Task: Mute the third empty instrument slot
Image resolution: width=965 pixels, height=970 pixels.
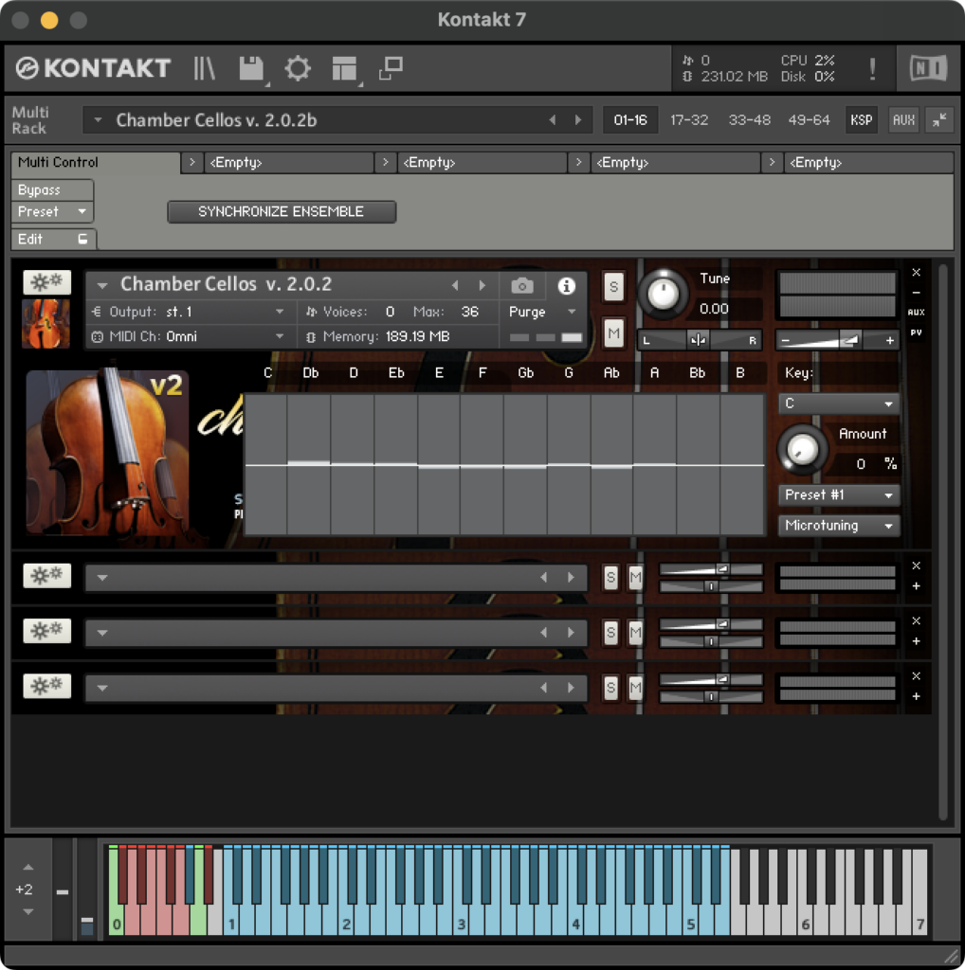Action: (635, 688)
